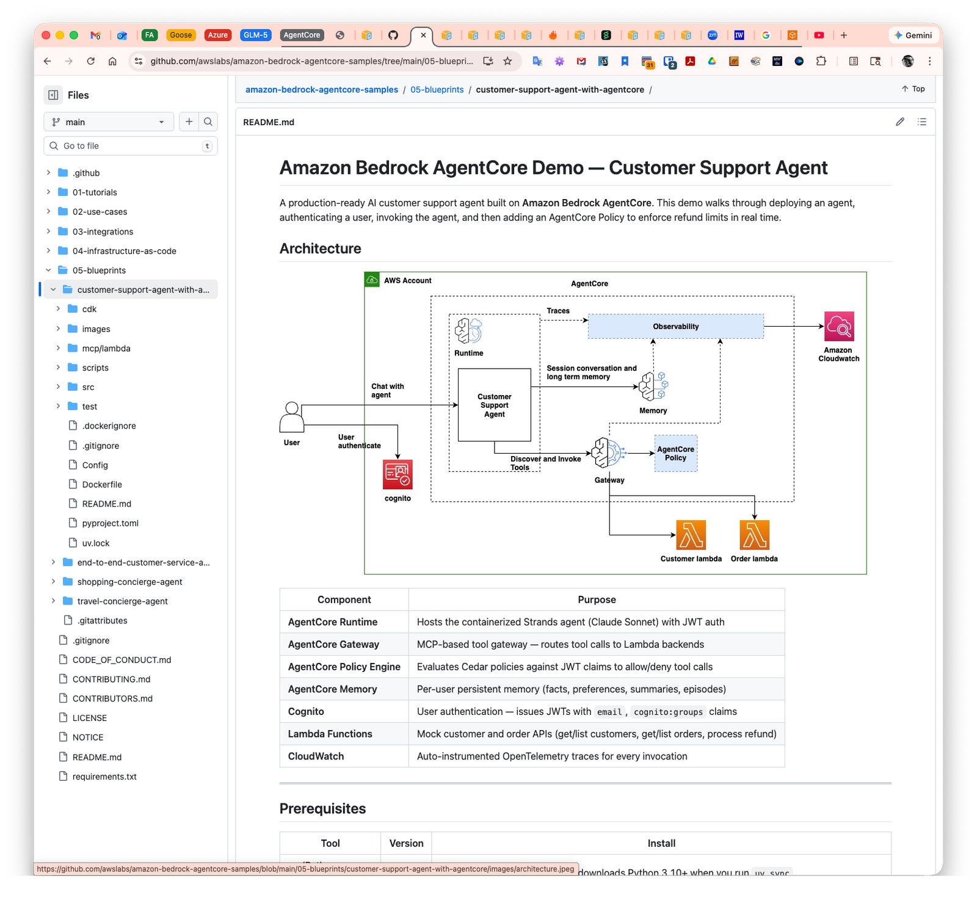Screen dimensions: 977x920
Task: Bookmark the page with the star icon
Action: point(507,61)
